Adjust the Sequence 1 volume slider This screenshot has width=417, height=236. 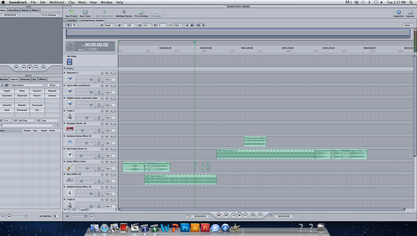(91, 80)
